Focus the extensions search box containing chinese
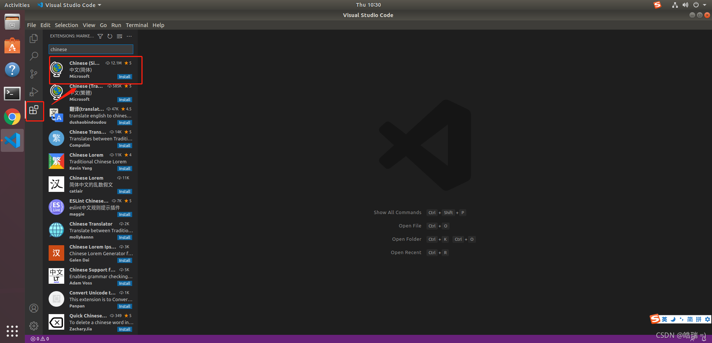This screenshot has width=712, height=343. 91,49
